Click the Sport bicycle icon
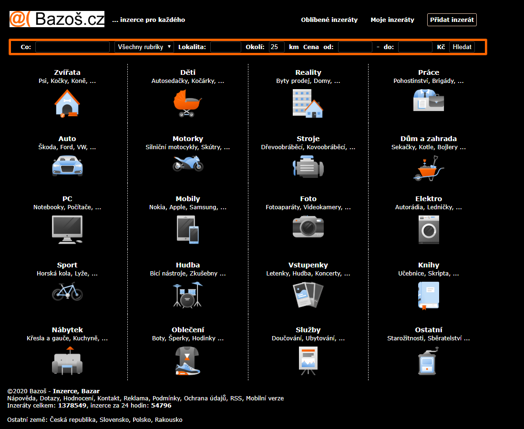 67,291
